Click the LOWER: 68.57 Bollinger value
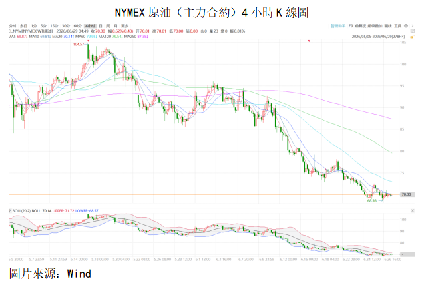Viewport: 426px width, 287px height. click(x=87, y=211)
